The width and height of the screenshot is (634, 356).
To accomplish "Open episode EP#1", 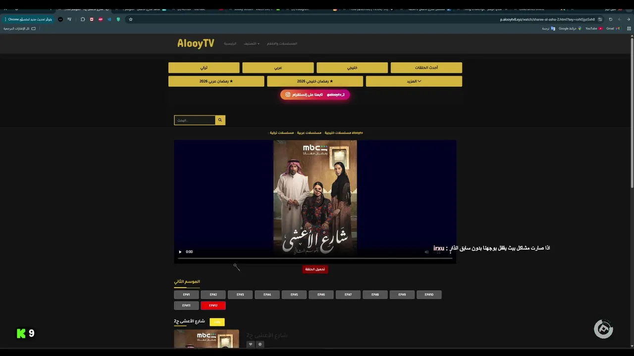I will tap(186, 295).
